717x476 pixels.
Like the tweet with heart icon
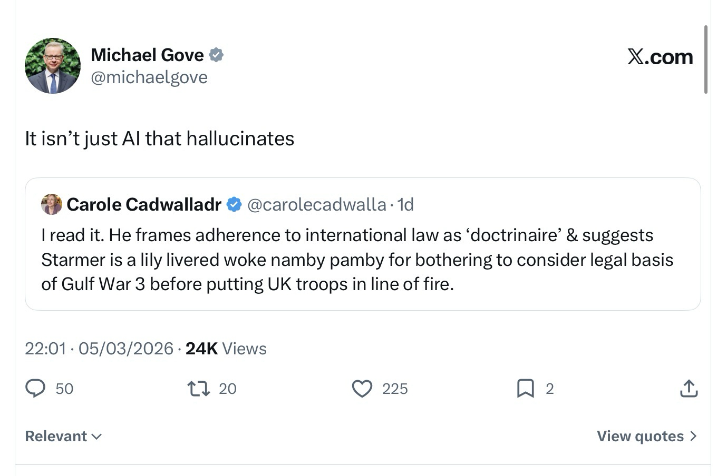point(362,389)
